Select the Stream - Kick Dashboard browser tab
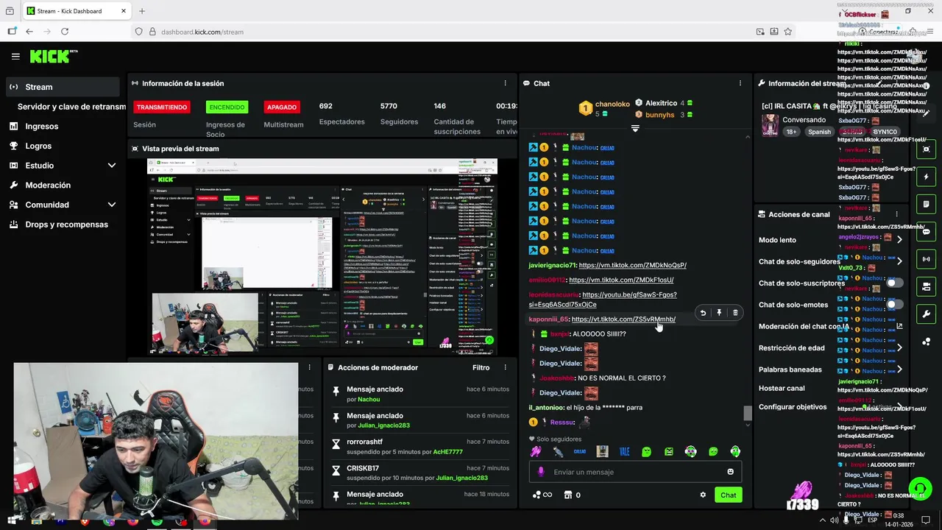The image size is (942, 530). [x=77, y=11]
